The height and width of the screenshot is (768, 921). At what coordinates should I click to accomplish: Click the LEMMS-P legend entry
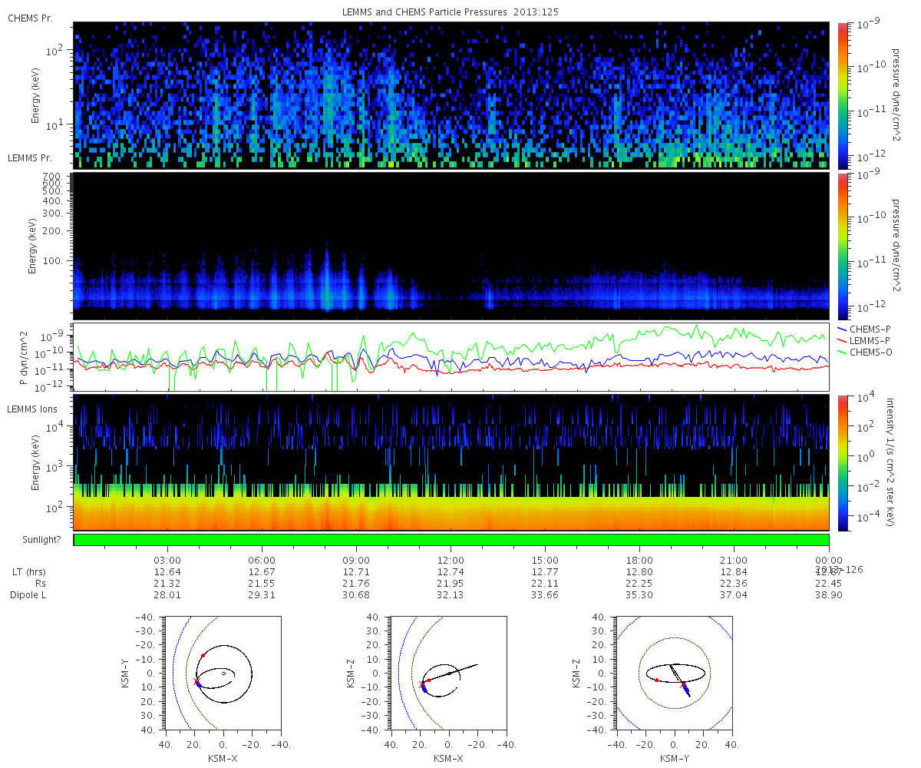point(864,340)
